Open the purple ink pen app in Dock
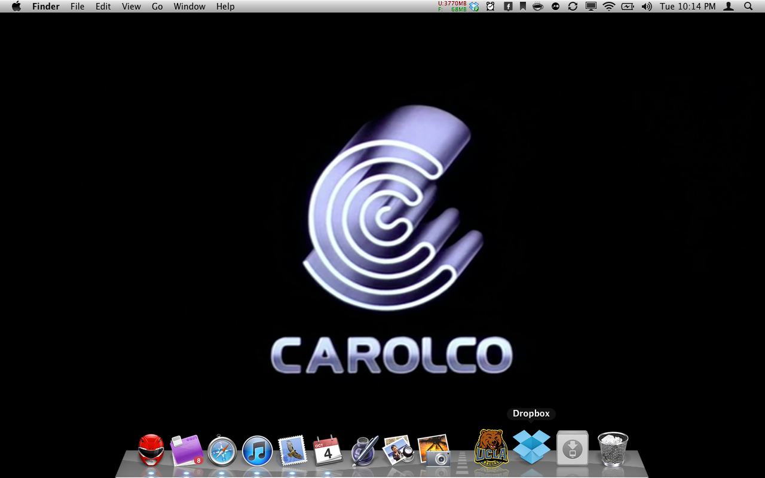765x478 pixels. [x=364, y=451]
